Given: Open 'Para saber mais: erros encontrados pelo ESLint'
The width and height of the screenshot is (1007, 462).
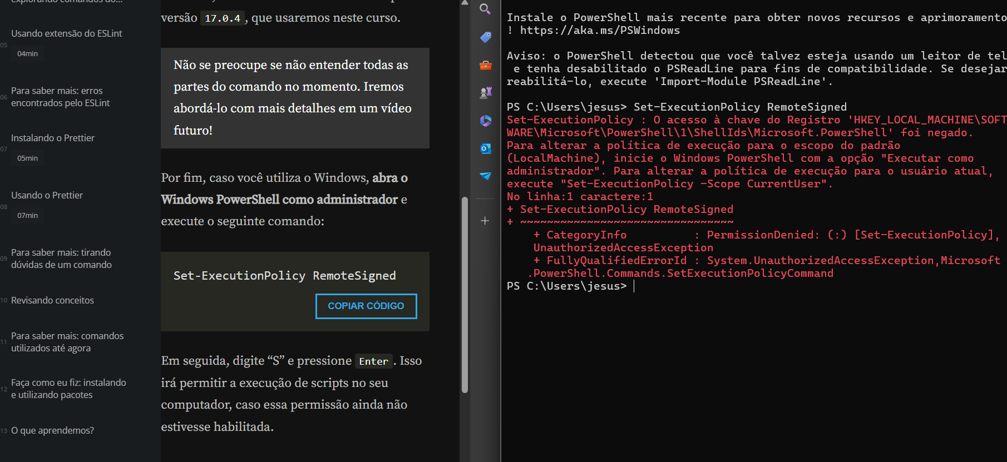Looking at the screenshot, I should (x=61, y=97).
